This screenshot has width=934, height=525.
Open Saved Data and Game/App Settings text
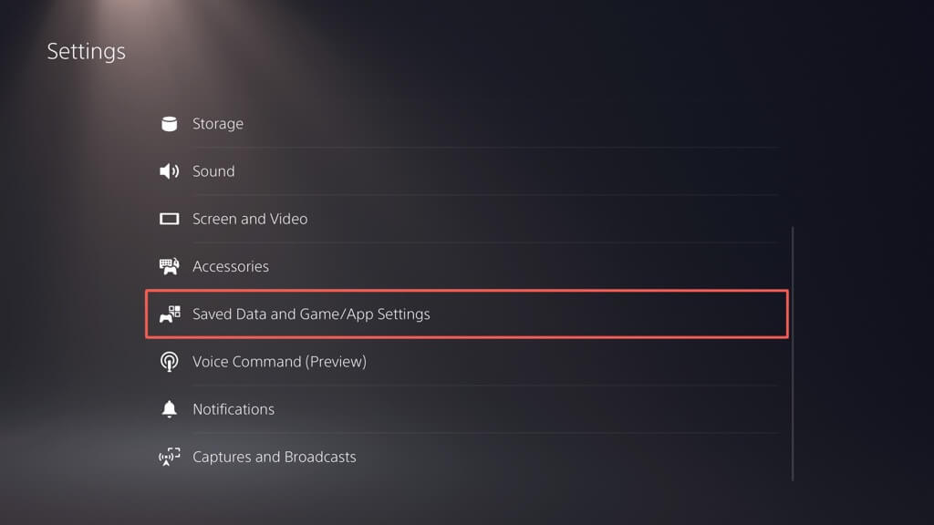coord(311,314)
